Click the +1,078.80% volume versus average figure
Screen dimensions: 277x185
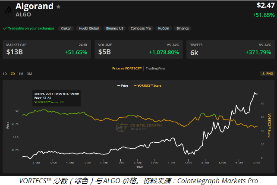tap(164, 52)
